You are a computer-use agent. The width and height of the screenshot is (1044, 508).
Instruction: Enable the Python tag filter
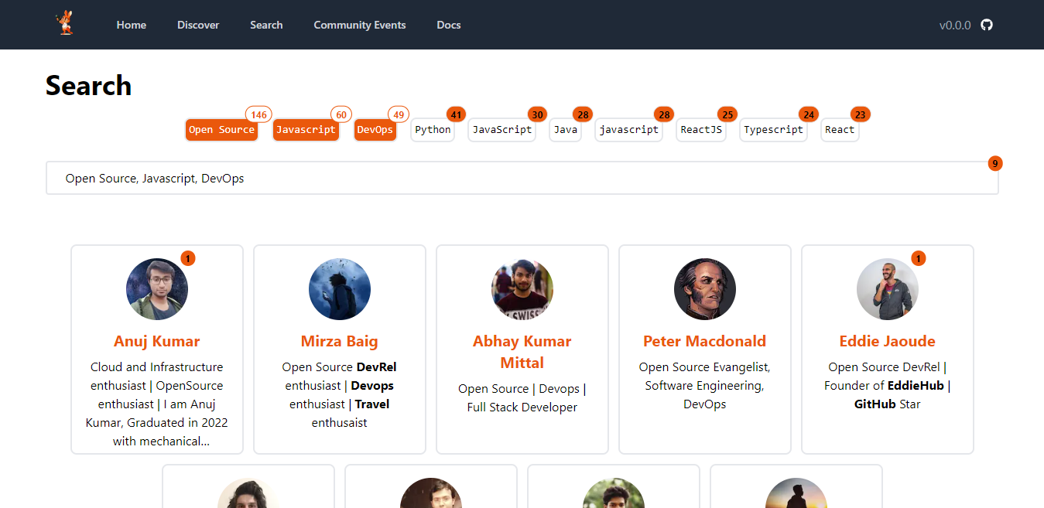[x=433, y=130]
